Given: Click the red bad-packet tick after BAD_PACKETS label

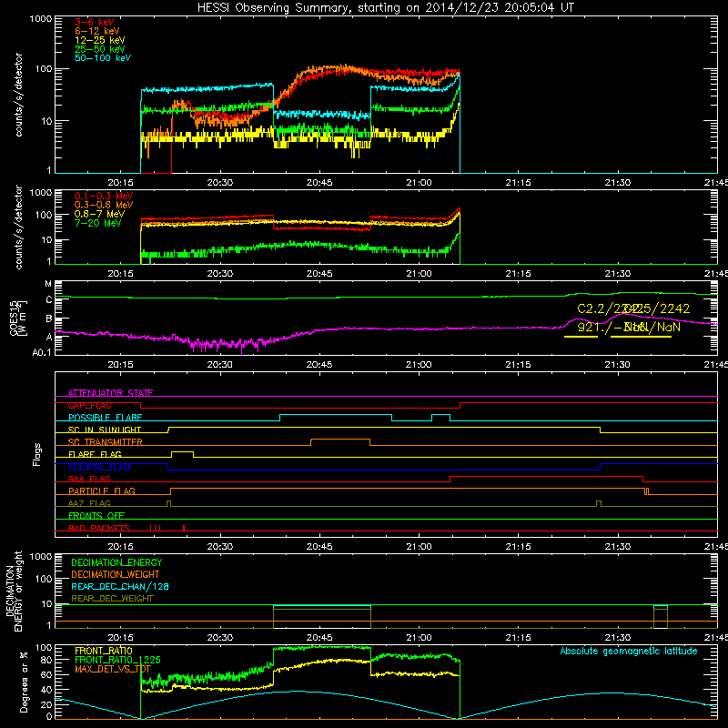Looking at the screenshot, I should pos(184,528).
